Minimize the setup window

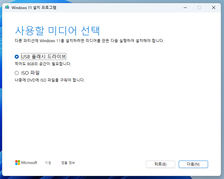185,7
